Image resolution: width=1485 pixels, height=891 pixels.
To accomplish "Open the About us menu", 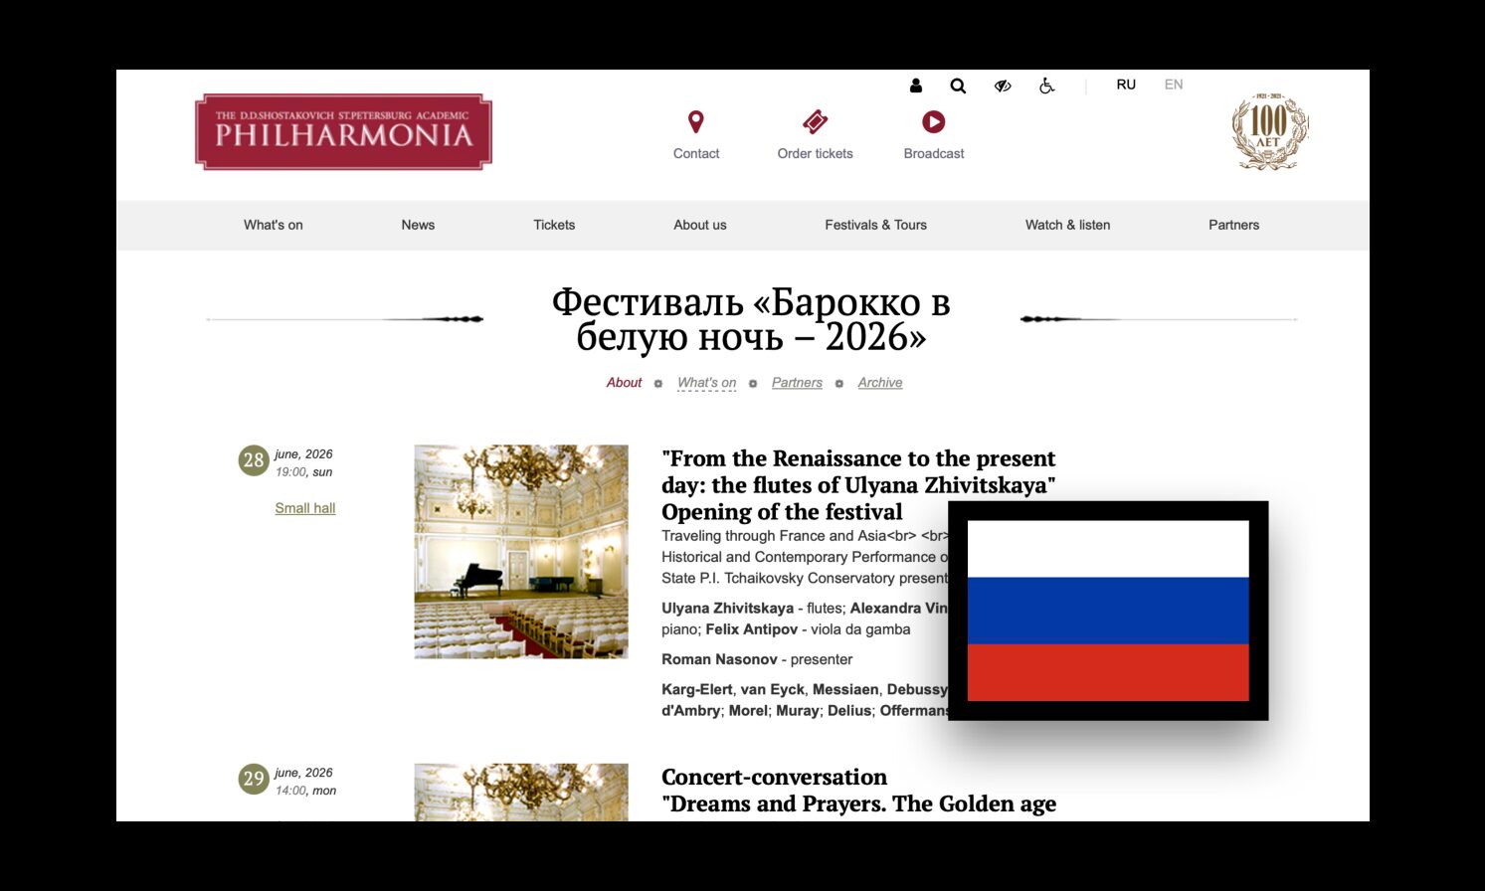I will coord(700,225).
